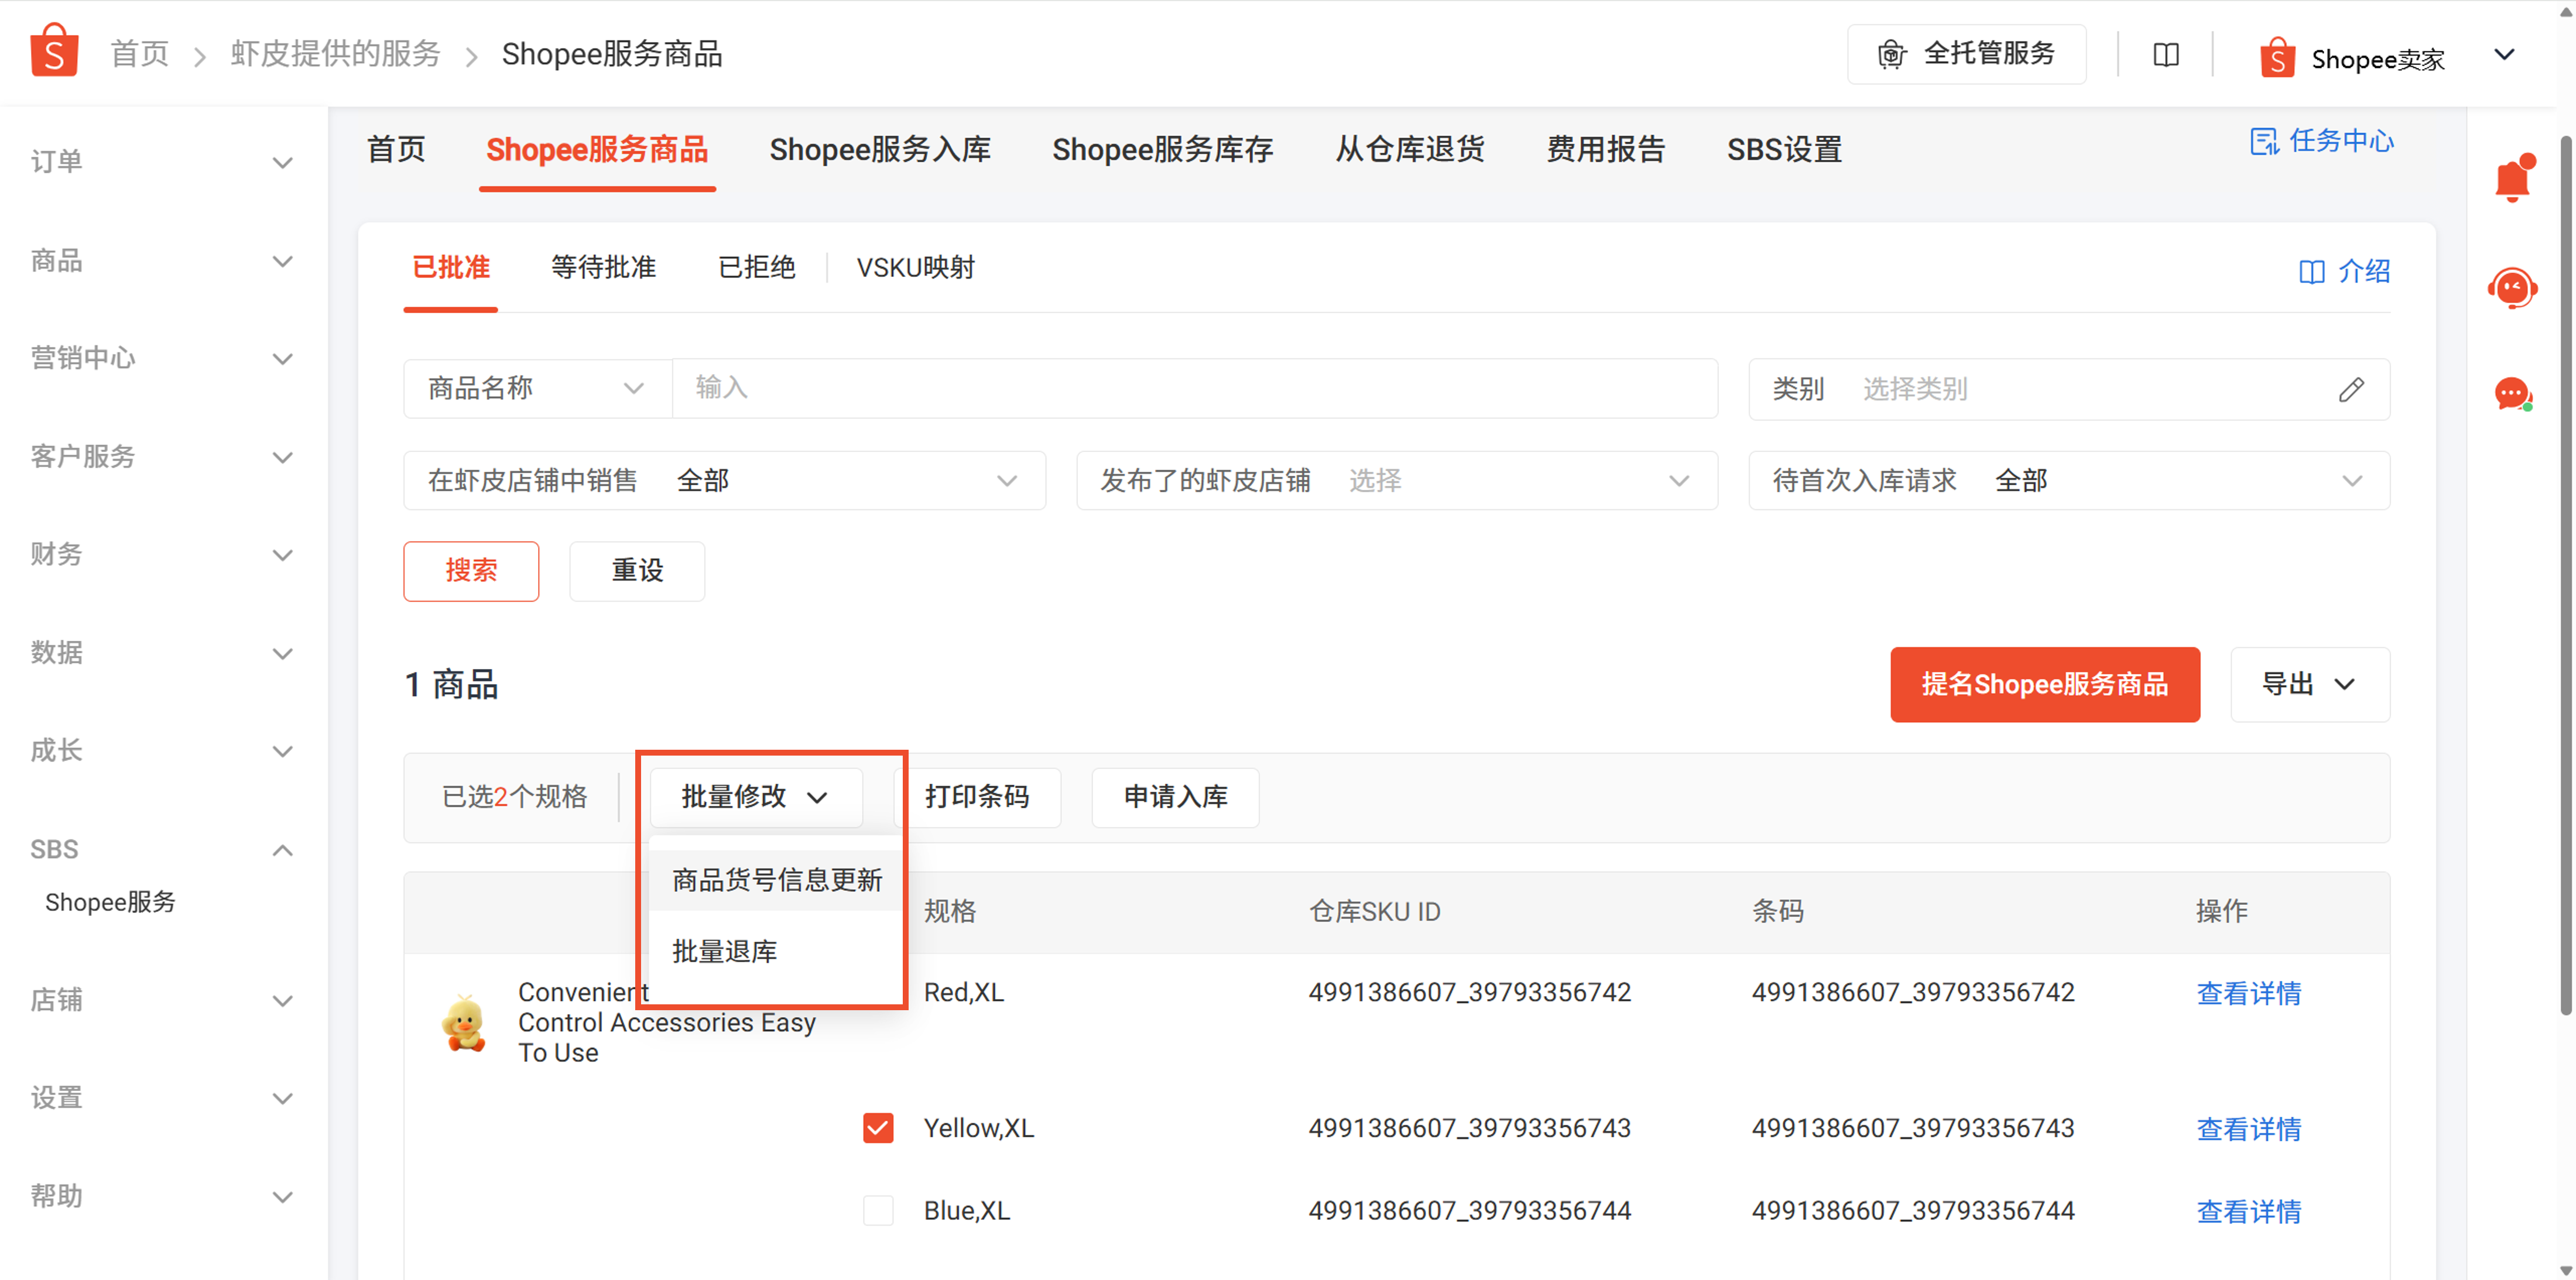This screenshot has height=1280, width=2576.
Task: Click the 重设 reset button
Action: pos(637,571)
